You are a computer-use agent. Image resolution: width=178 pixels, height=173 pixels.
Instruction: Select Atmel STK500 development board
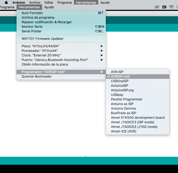(x=138, y=118)
